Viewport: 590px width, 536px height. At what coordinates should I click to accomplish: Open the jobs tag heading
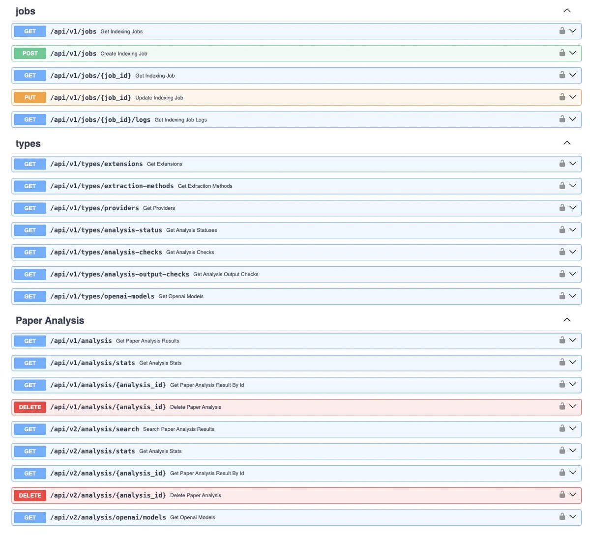(x=26, y=11)
